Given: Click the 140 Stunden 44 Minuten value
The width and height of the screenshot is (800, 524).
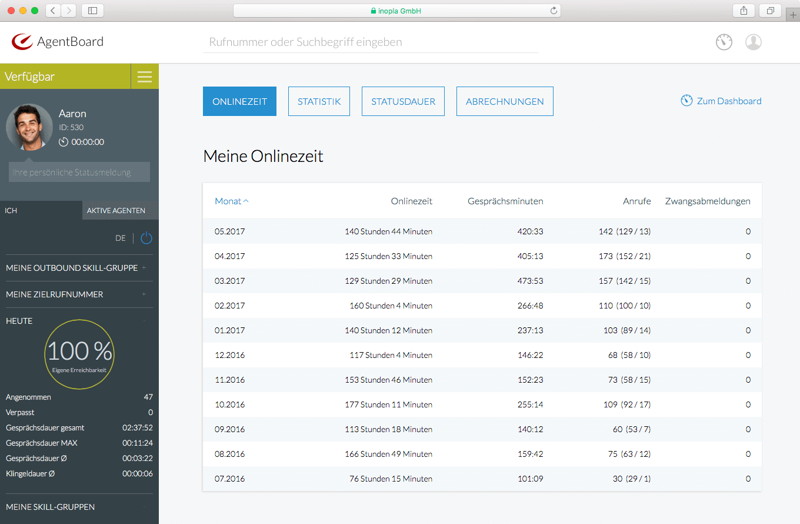Looking at the screenshot, I should 388,231.
